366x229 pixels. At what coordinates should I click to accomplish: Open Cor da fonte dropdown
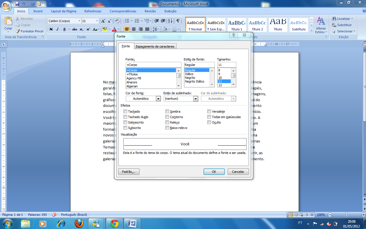158,99
